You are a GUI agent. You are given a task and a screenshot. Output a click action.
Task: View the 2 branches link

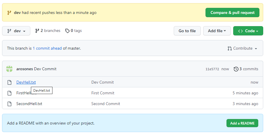[48, 31]
